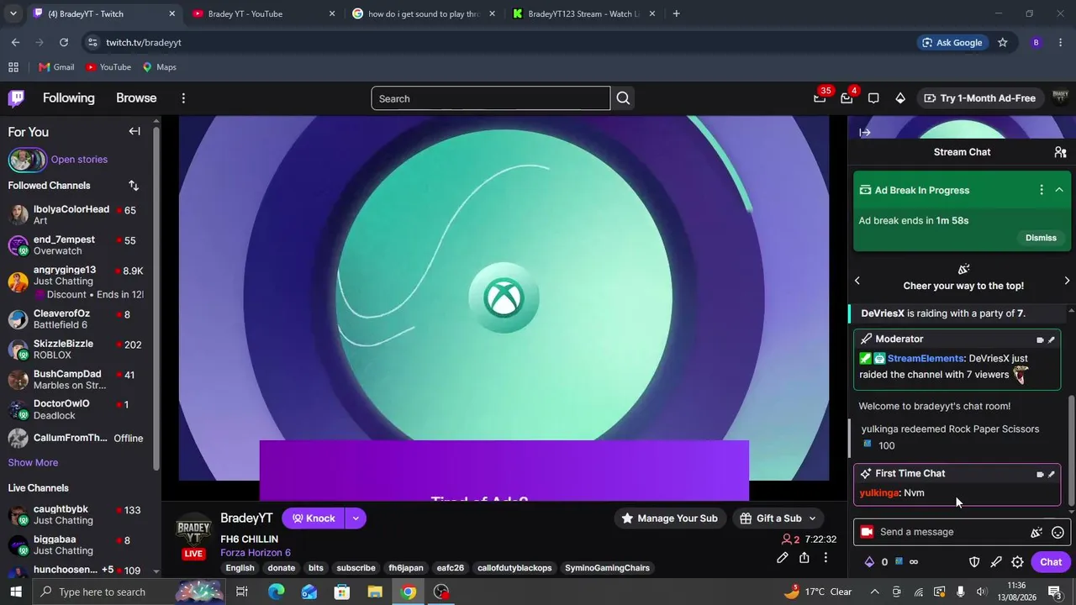Viewport: 1076px width, 605px height.
Task: Open chat settings gear icon
Action: point(1017,562)
